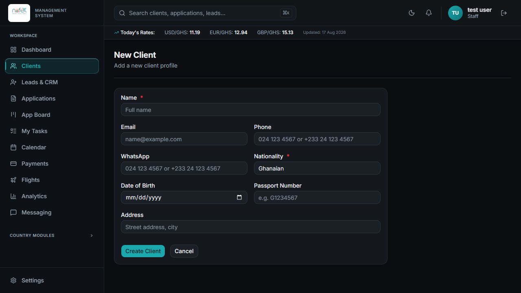Click the magnifier icon in the search bar
The height and width of the screenshot is (293, 521).
point(122,13)
